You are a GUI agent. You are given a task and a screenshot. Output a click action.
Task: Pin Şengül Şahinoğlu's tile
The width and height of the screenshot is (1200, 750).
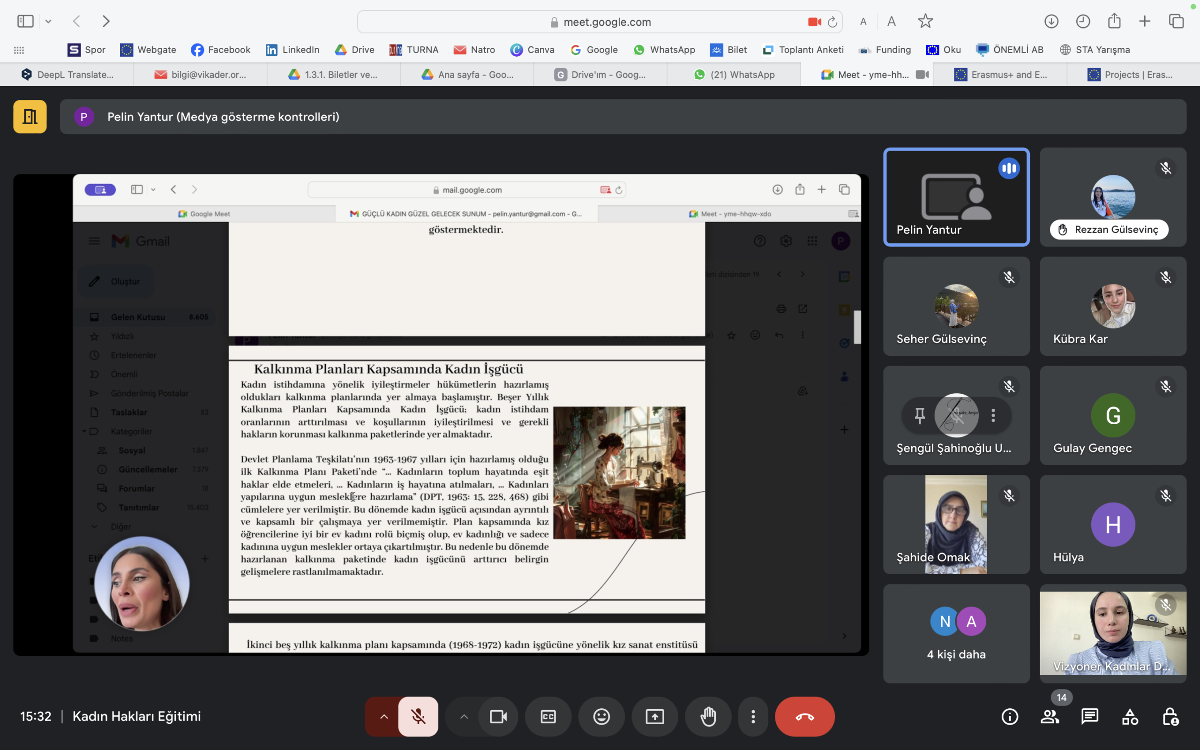coord(919,415)
